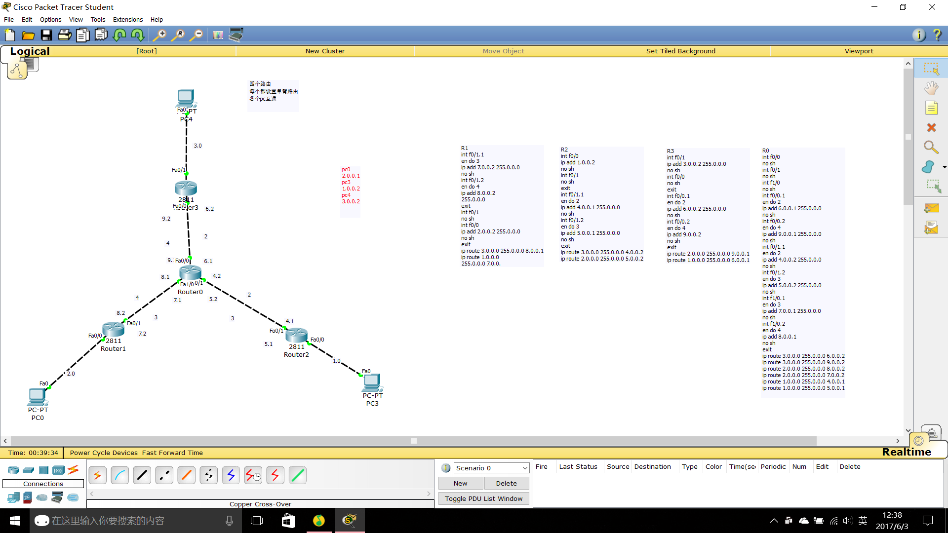This screenshot has height=533, width=948.
Task: Select the Connections lightning category
Action: [74, 469]
